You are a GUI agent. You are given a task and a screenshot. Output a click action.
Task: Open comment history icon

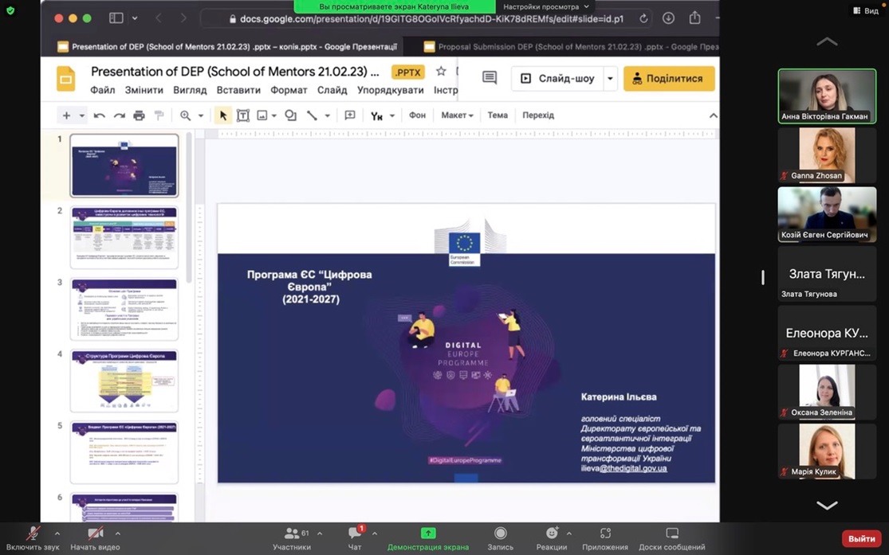point(490,77)
